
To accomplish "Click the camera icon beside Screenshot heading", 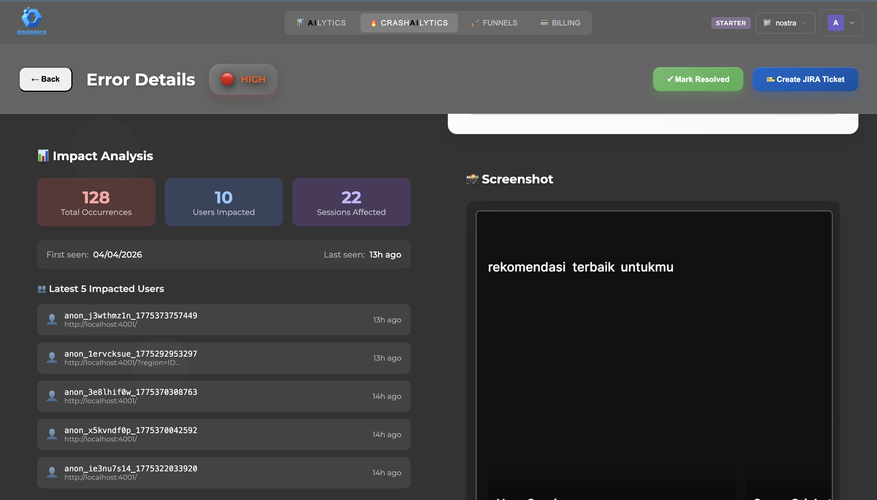I will [x=472, y=179].
